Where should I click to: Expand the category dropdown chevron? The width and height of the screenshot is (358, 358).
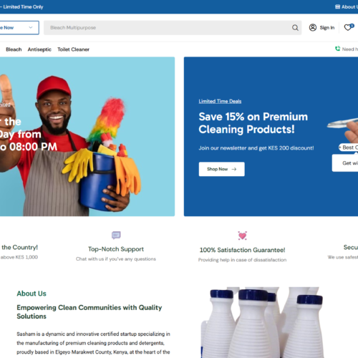click(x=31, y=27)
